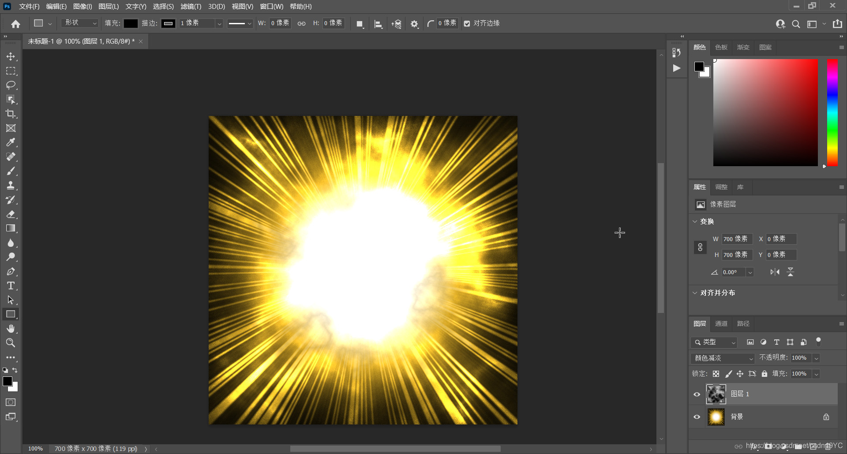
Task: Collapse the 变换 section
Action: point(695,221)
